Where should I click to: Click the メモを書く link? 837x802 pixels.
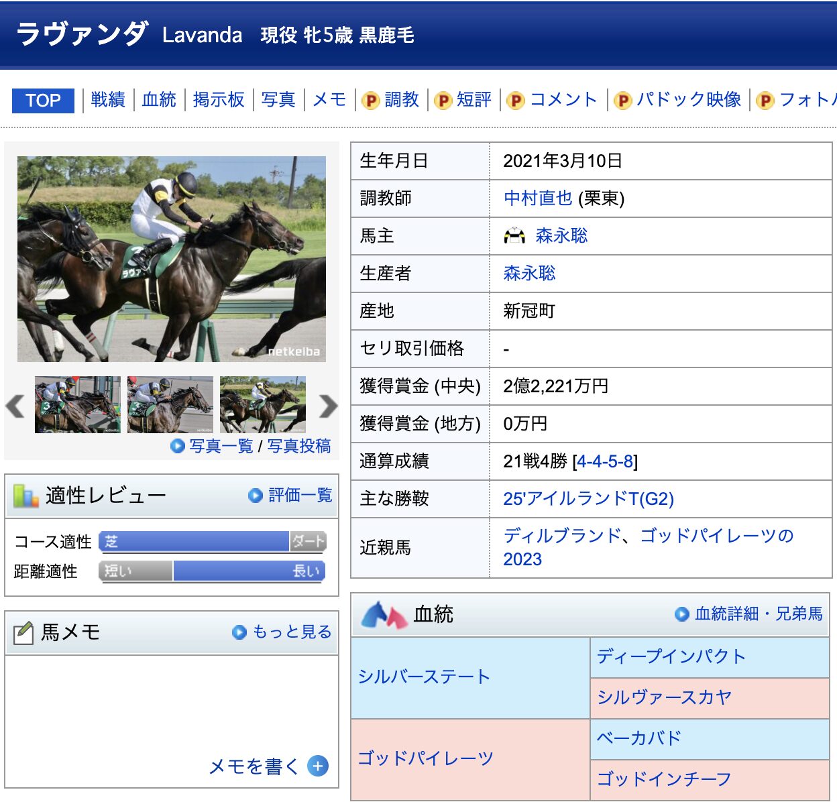(254, 766)
